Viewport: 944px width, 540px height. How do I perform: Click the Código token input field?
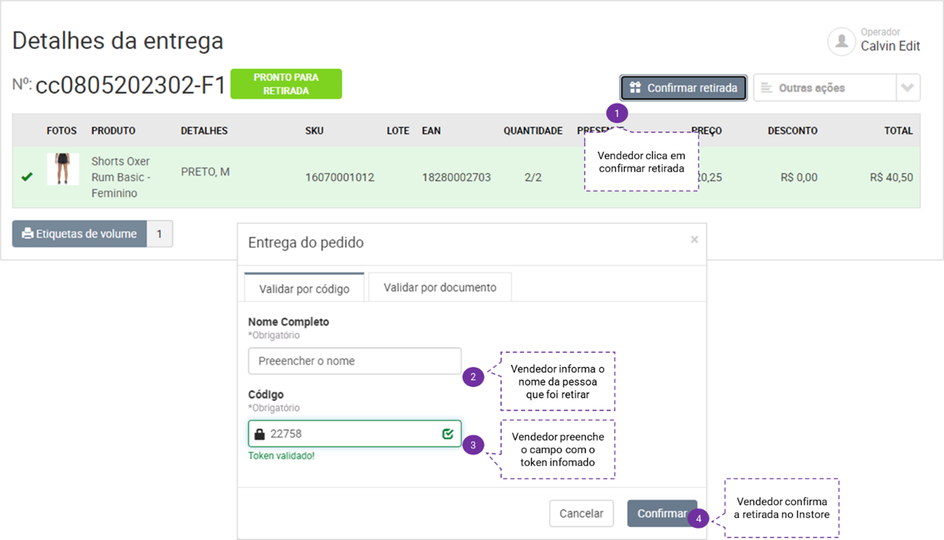click(x=355, y=434)
